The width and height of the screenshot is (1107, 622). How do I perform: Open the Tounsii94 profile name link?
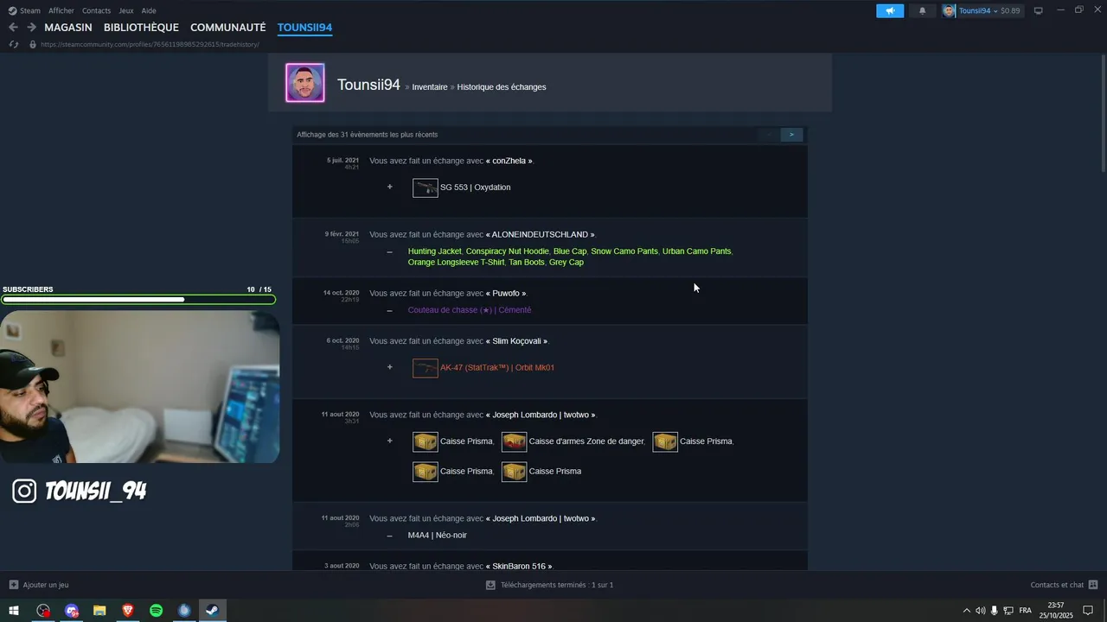point(368,85)
